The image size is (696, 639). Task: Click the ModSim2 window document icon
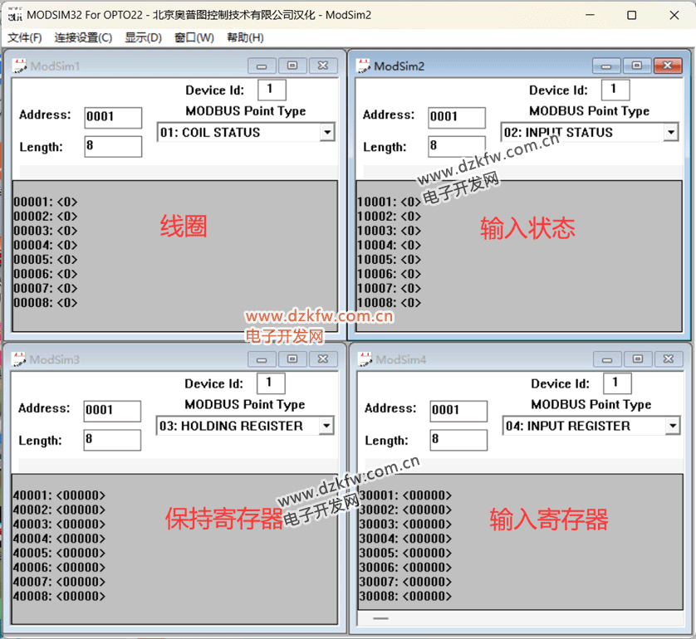[363, 66]
